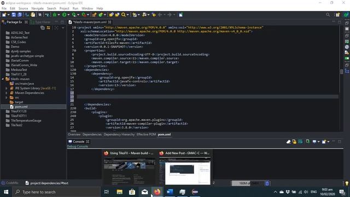The width and height of the screenshot is (350, 197).
Task: Open the File menu
Action: [4, 9]
